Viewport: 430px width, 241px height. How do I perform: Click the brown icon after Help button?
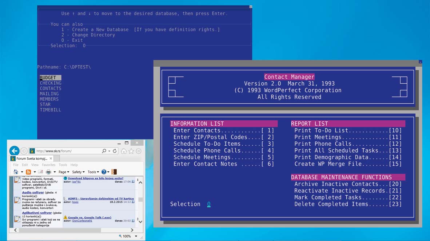click(x=114, y=172)
